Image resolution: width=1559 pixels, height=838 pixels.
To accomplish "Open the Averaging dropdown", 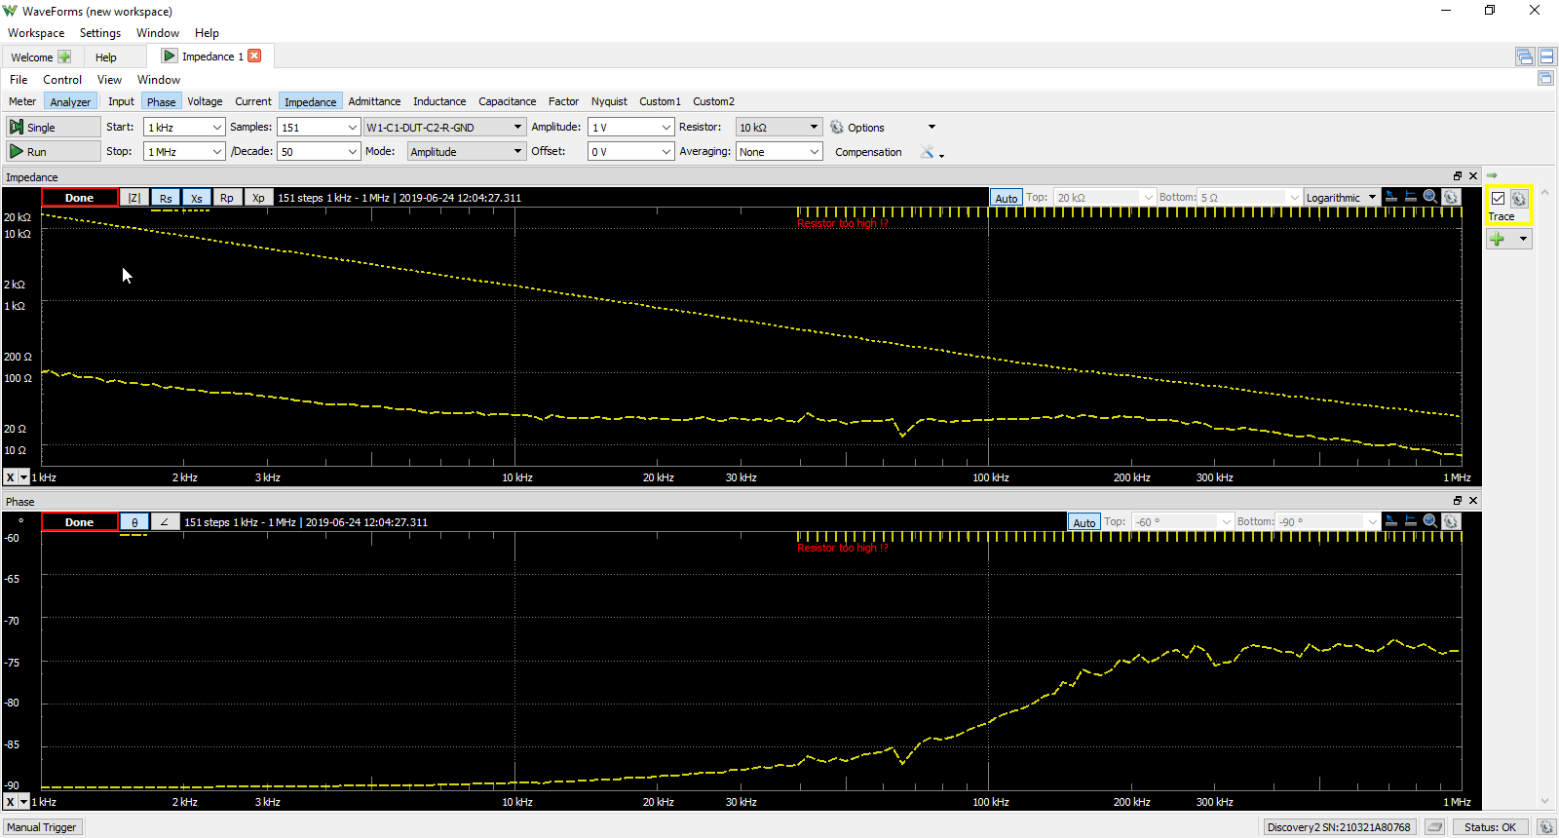I will pyautogui.click(x=779, y=151).
